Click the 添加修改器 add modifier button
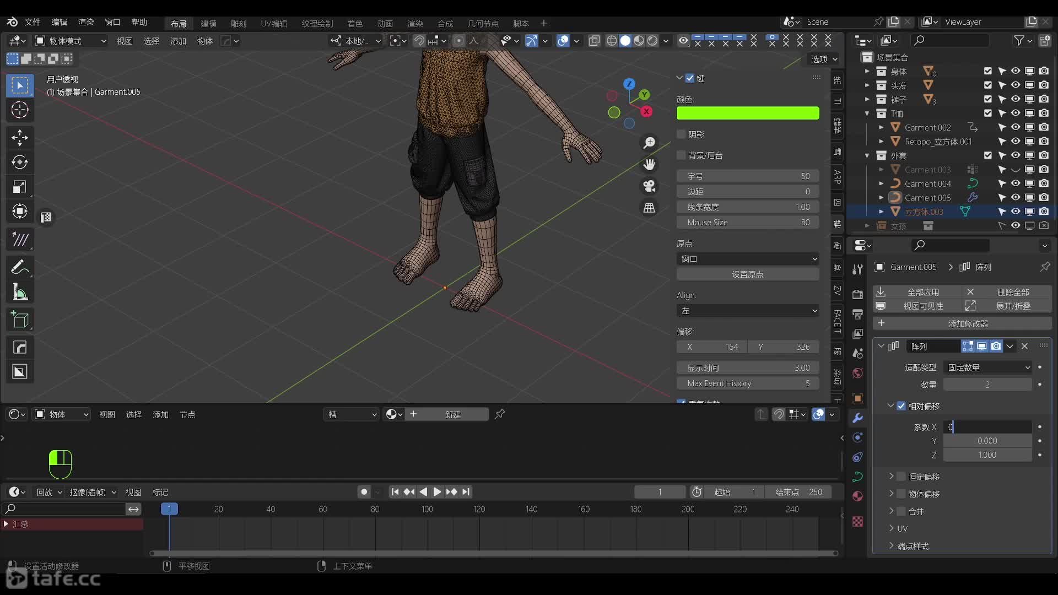 (x=962, y=323)
